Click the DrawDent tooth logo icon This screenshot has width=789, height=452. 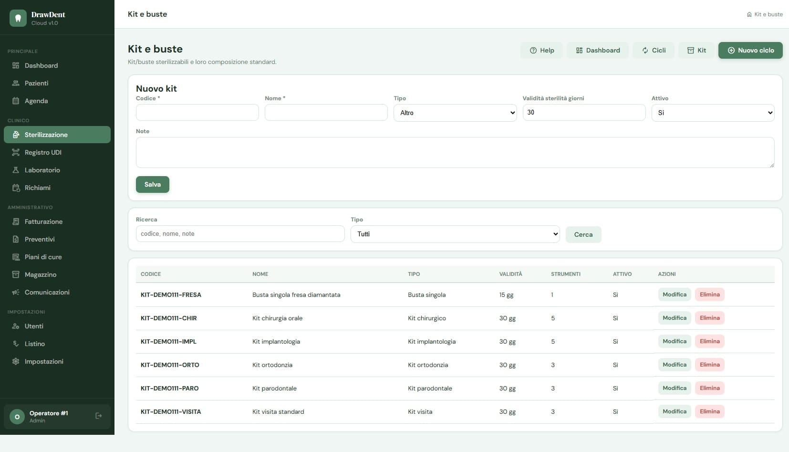pyautogui.click(x=18, y=18)
